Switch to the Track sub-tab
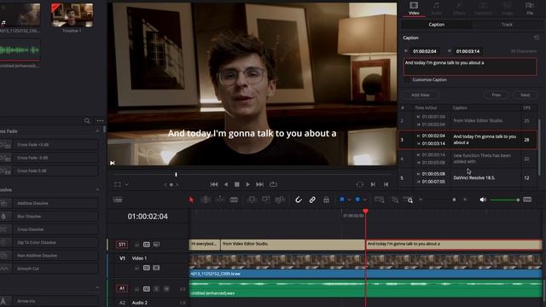Image resolution: width=546 pixels, height=307 pixels. [507, 25]
